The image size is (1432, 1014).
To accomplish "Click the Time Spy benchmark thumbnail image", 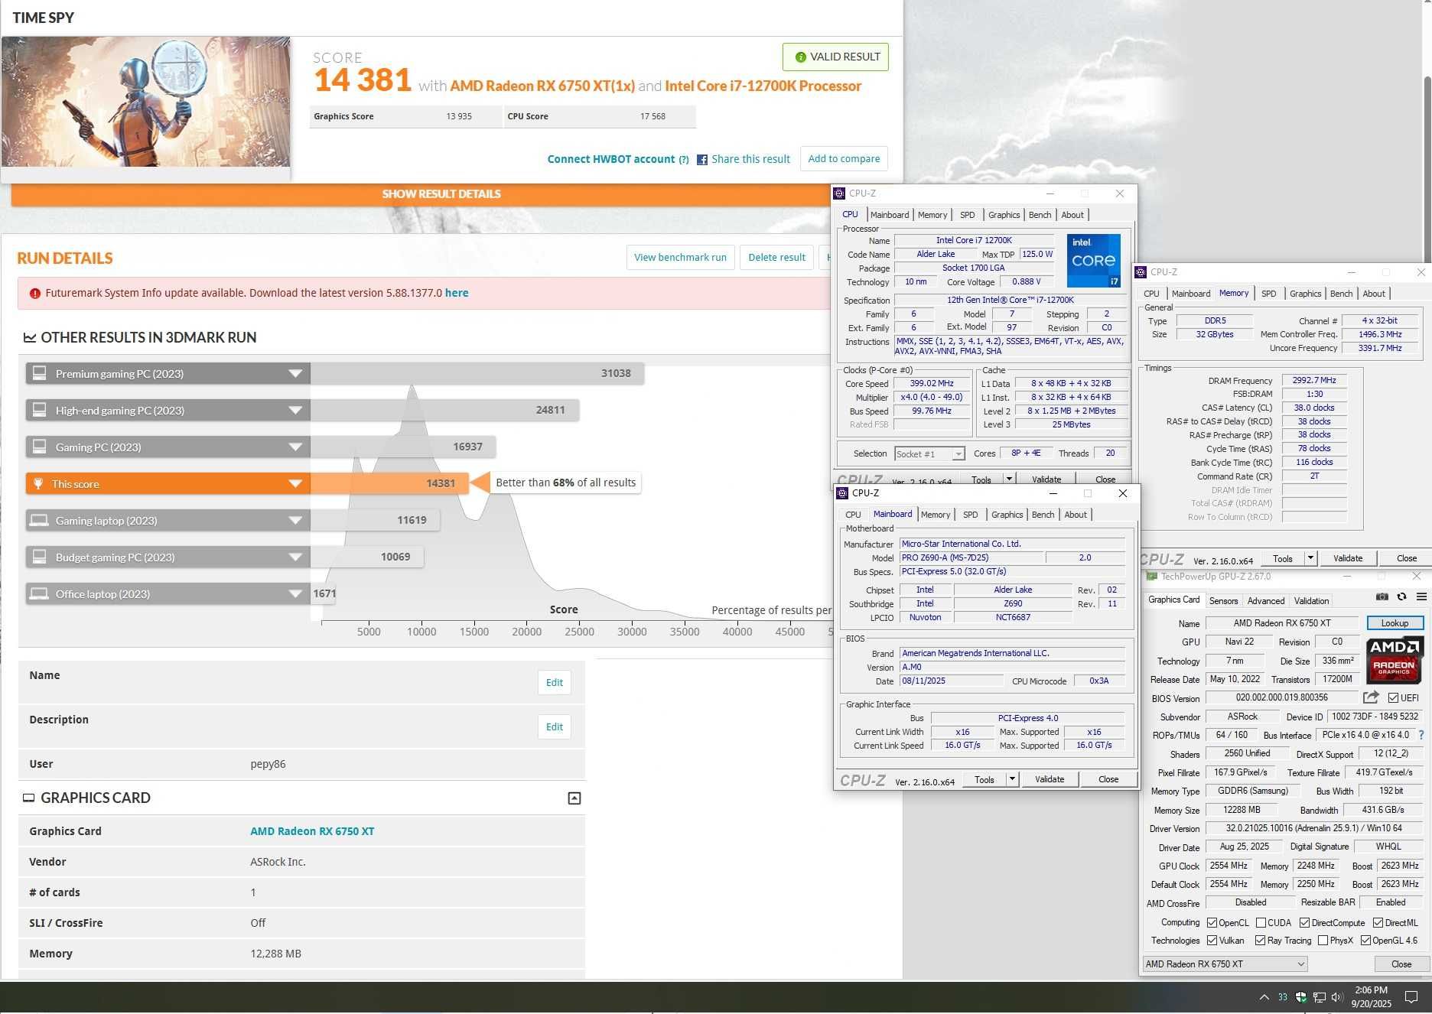I will pos(145,102).
